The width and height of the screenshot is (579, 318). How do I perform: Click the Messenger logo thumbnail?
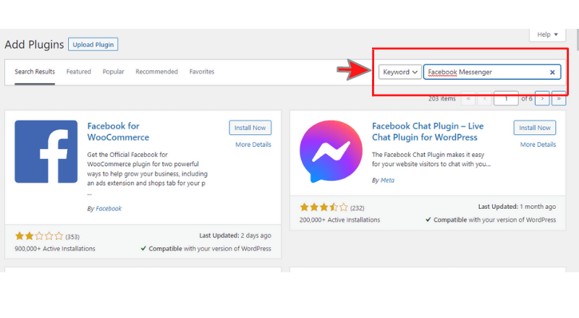331,152
